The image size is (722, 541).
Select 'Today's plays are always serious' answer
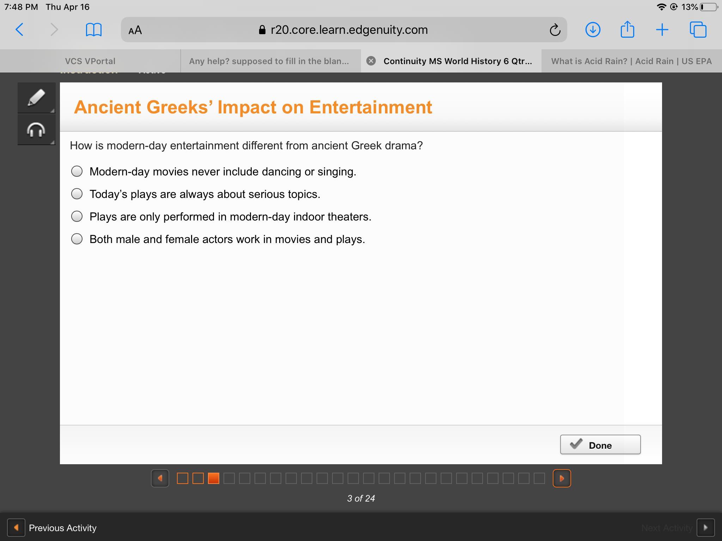77,194
